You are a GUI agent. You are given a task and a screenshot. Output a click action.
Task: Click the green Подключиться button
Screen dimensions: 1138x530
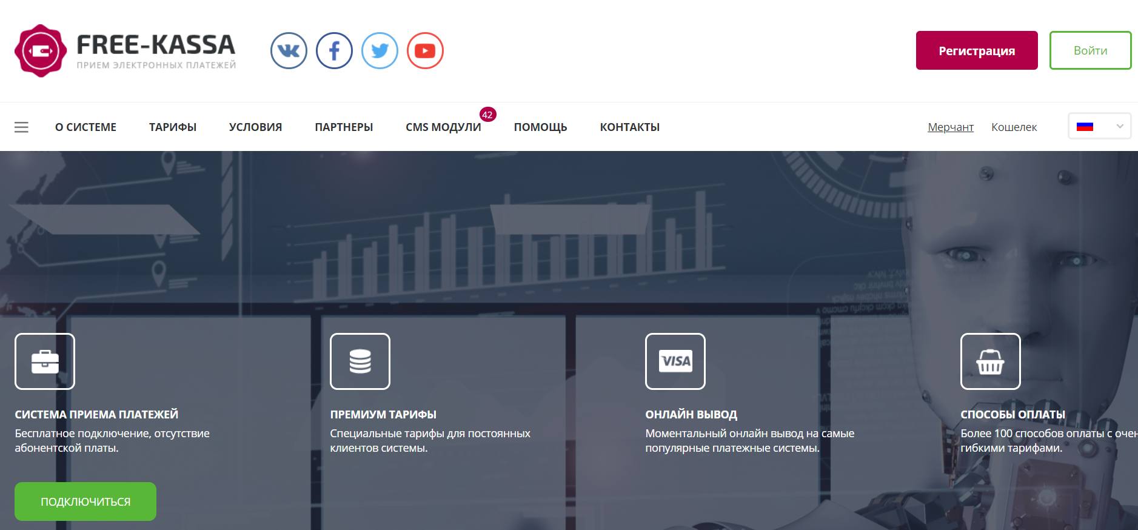(85, 501)
